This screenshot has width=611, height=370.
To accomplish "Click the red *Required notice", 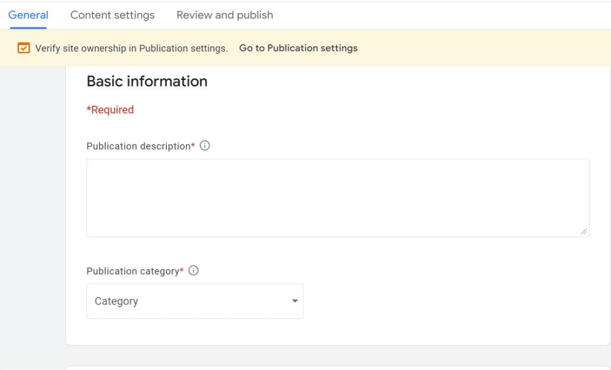I will click(x=110, y=109).
